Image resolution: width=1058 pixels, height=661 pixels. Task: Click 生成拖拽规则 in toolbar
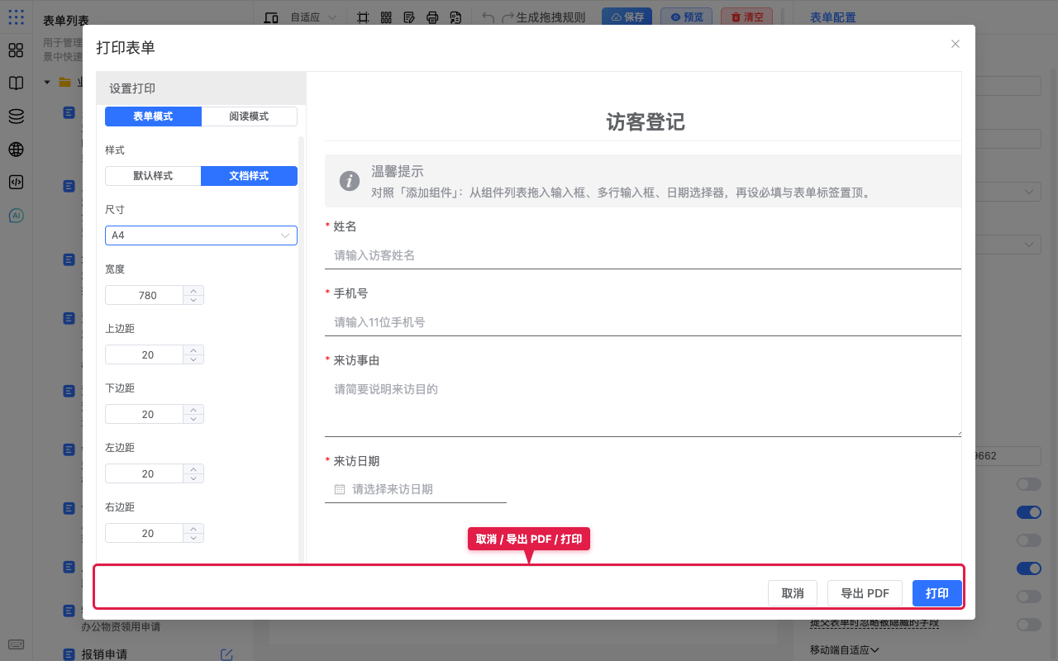click(551, 17)
